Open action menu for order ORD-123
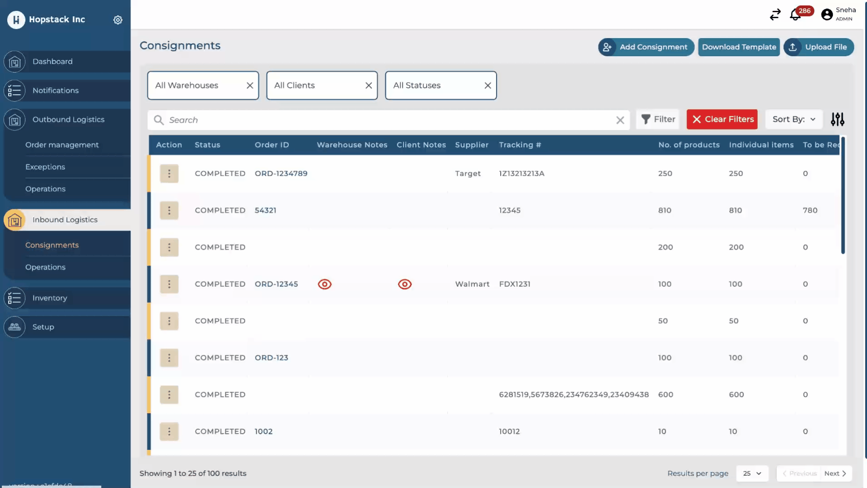The image size is (867, 488). [x=169, y=358]
